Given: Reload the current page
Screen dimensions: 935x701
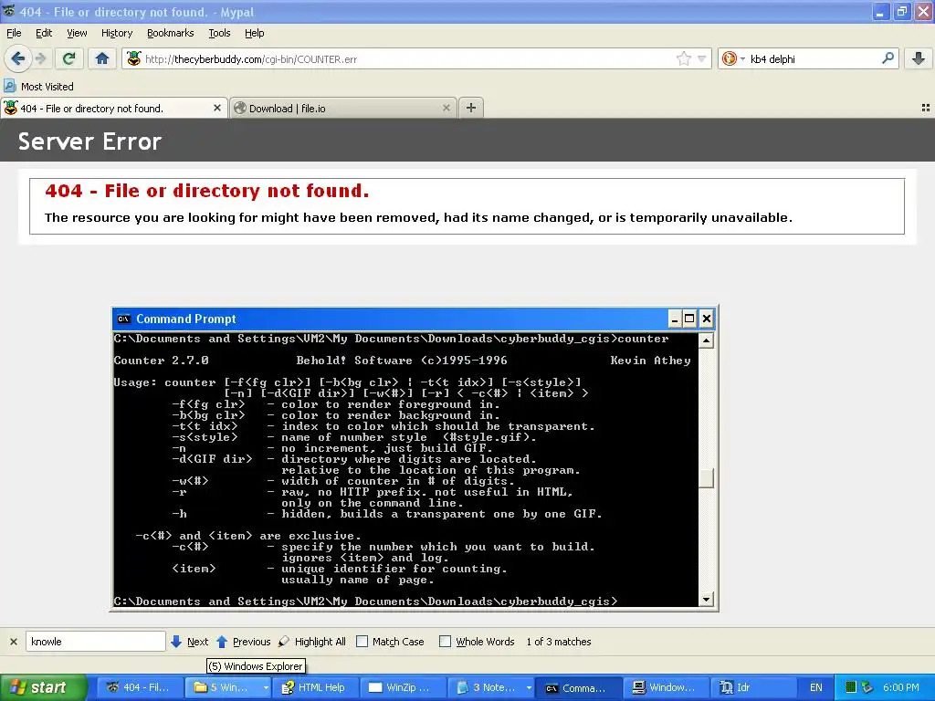Looking at the screenshot, I should (68, 58).
